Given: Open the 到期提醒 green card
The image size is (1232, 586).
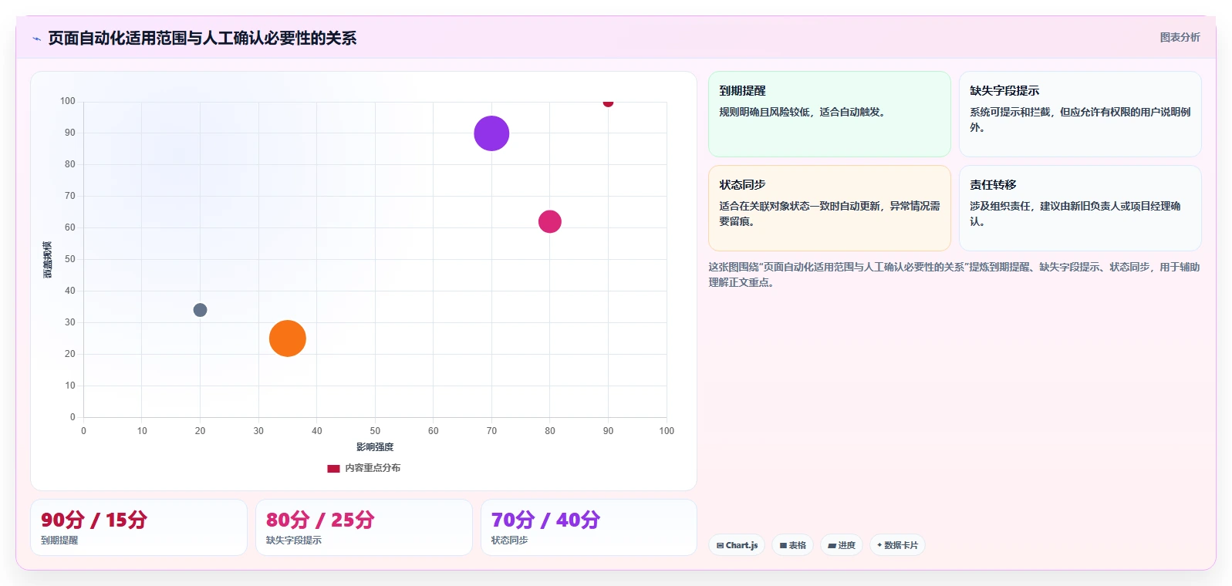Looking at the screenshot, I should (829, 114).
